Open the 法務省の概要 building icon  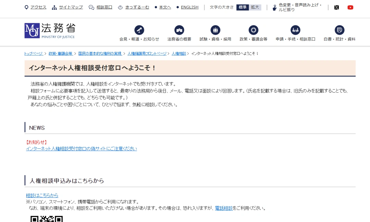click(179, 30)
